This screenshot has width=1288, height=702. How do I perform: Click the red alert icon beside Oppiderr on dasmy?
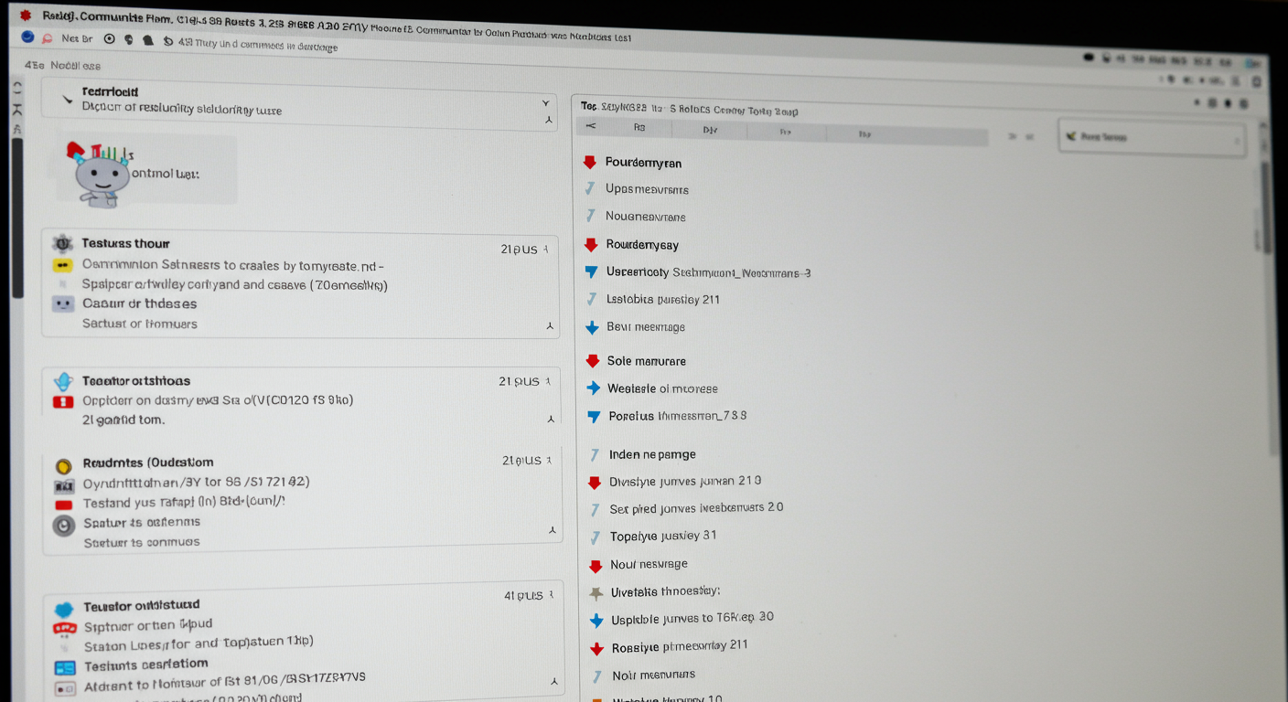coord(63,401)
